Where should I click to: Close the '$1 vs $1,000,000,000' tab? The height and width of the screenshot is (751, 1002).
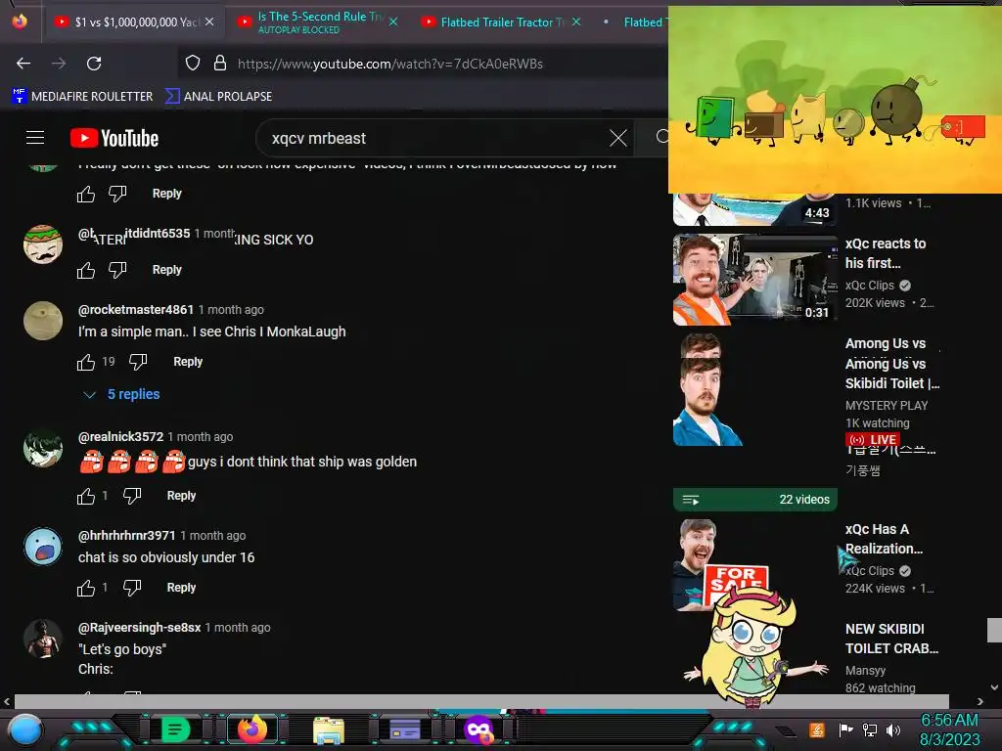click(209, 22)
